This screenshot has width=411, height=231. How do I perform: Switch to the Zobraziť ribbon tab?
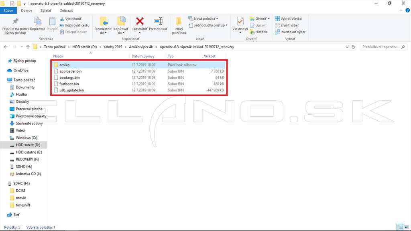[66, 10]
